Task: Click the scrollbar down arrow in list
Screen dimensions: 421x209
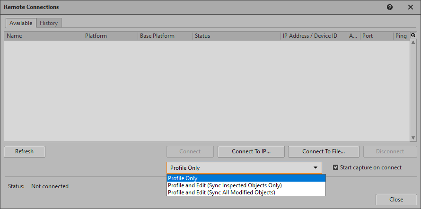Action: pyautogui.click(x=413, y=138)
